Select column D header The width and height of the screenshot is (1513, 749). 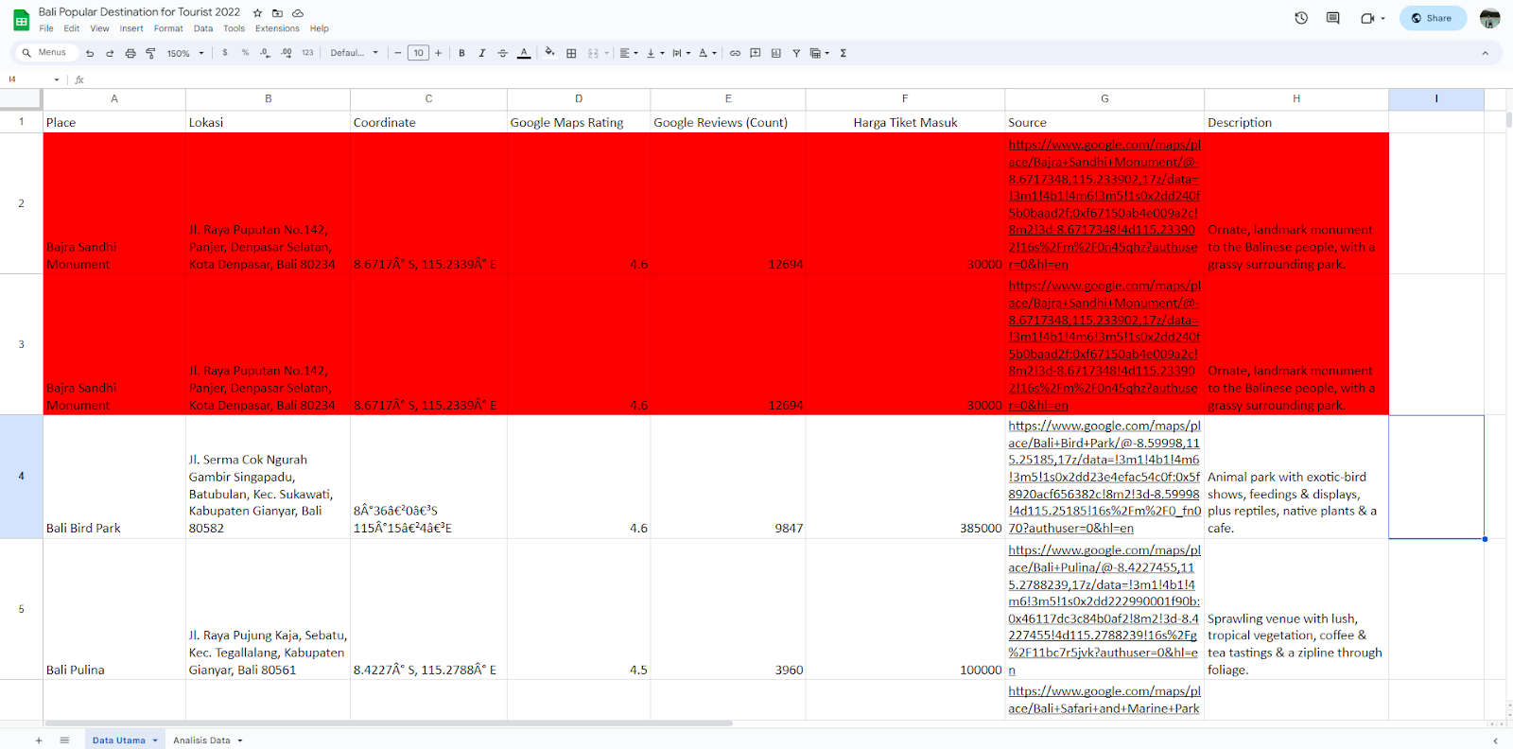579,98
